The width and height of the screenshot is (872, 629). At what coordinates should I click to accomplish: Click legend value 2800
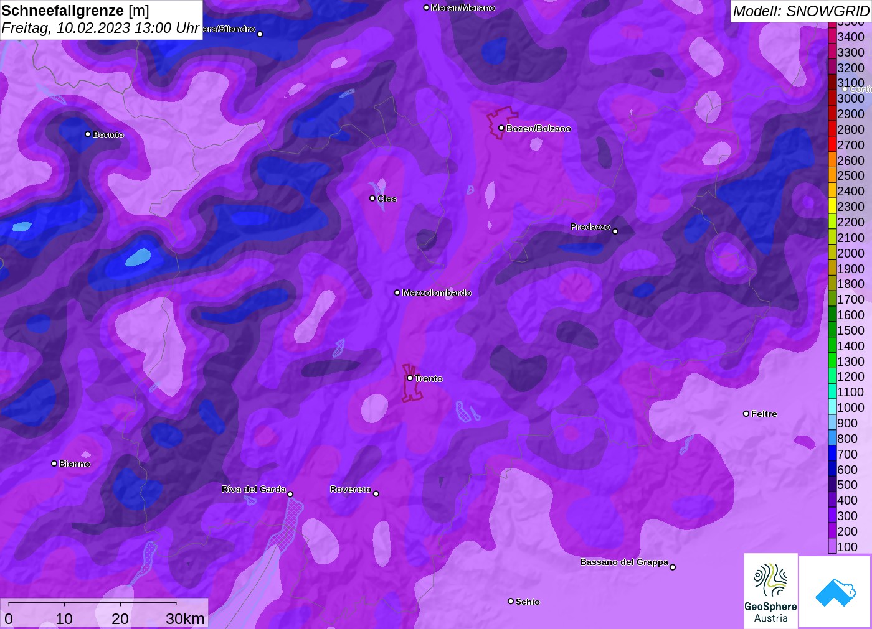[x=851, y=129]
